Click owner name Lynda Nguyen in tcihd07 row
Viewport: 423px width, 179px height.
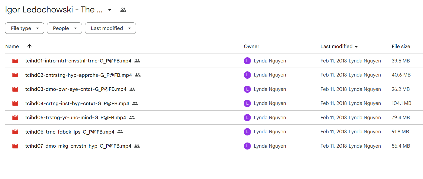point(270,146)
